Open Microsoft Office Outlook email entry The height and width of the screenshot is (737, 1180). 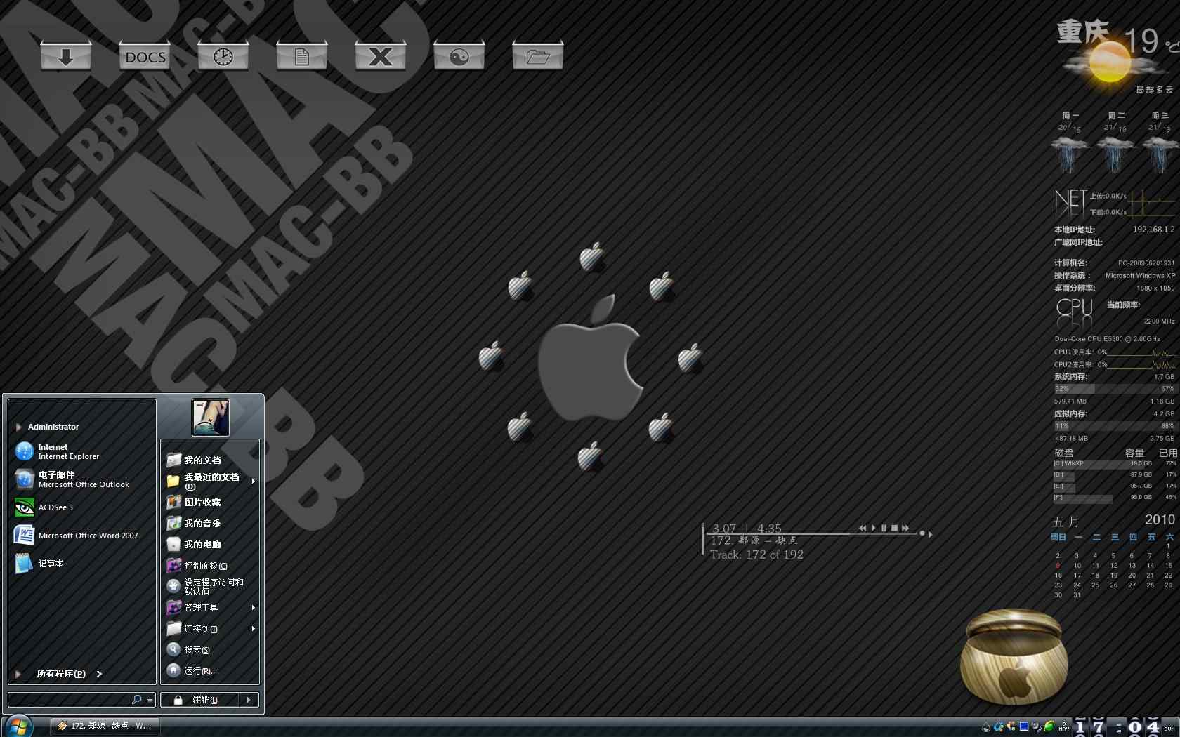click(x=83, y=479)
